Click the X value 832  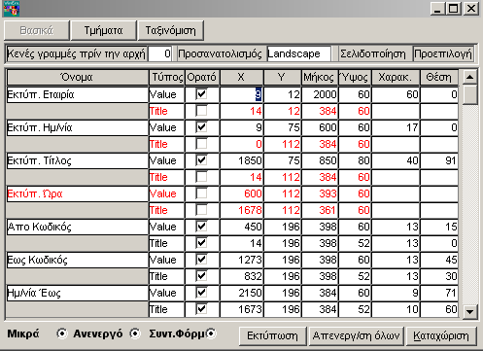pyautogui.click(x=241, y=276)
